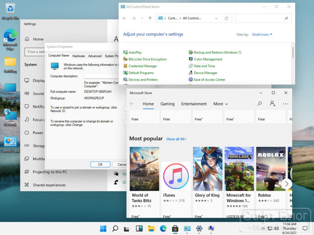The height and width of the screenshot is (235, 314).
Task: Open taskbar Search magnifier
Action: (115, 228)
